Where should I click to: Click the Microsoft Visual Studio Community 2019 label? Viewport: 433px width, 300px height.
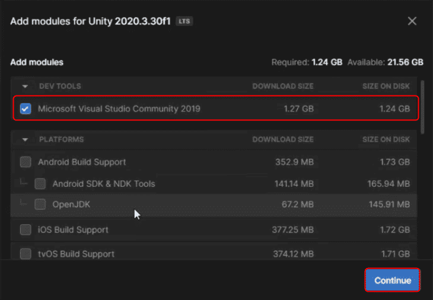[x=119, y=108]
